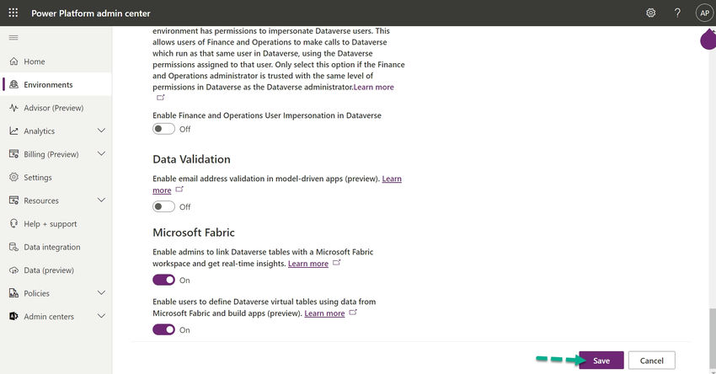Click the Help + support headset icon
Image resolution: width=716 pixels, height=374 pixels.
click(13, 224)
